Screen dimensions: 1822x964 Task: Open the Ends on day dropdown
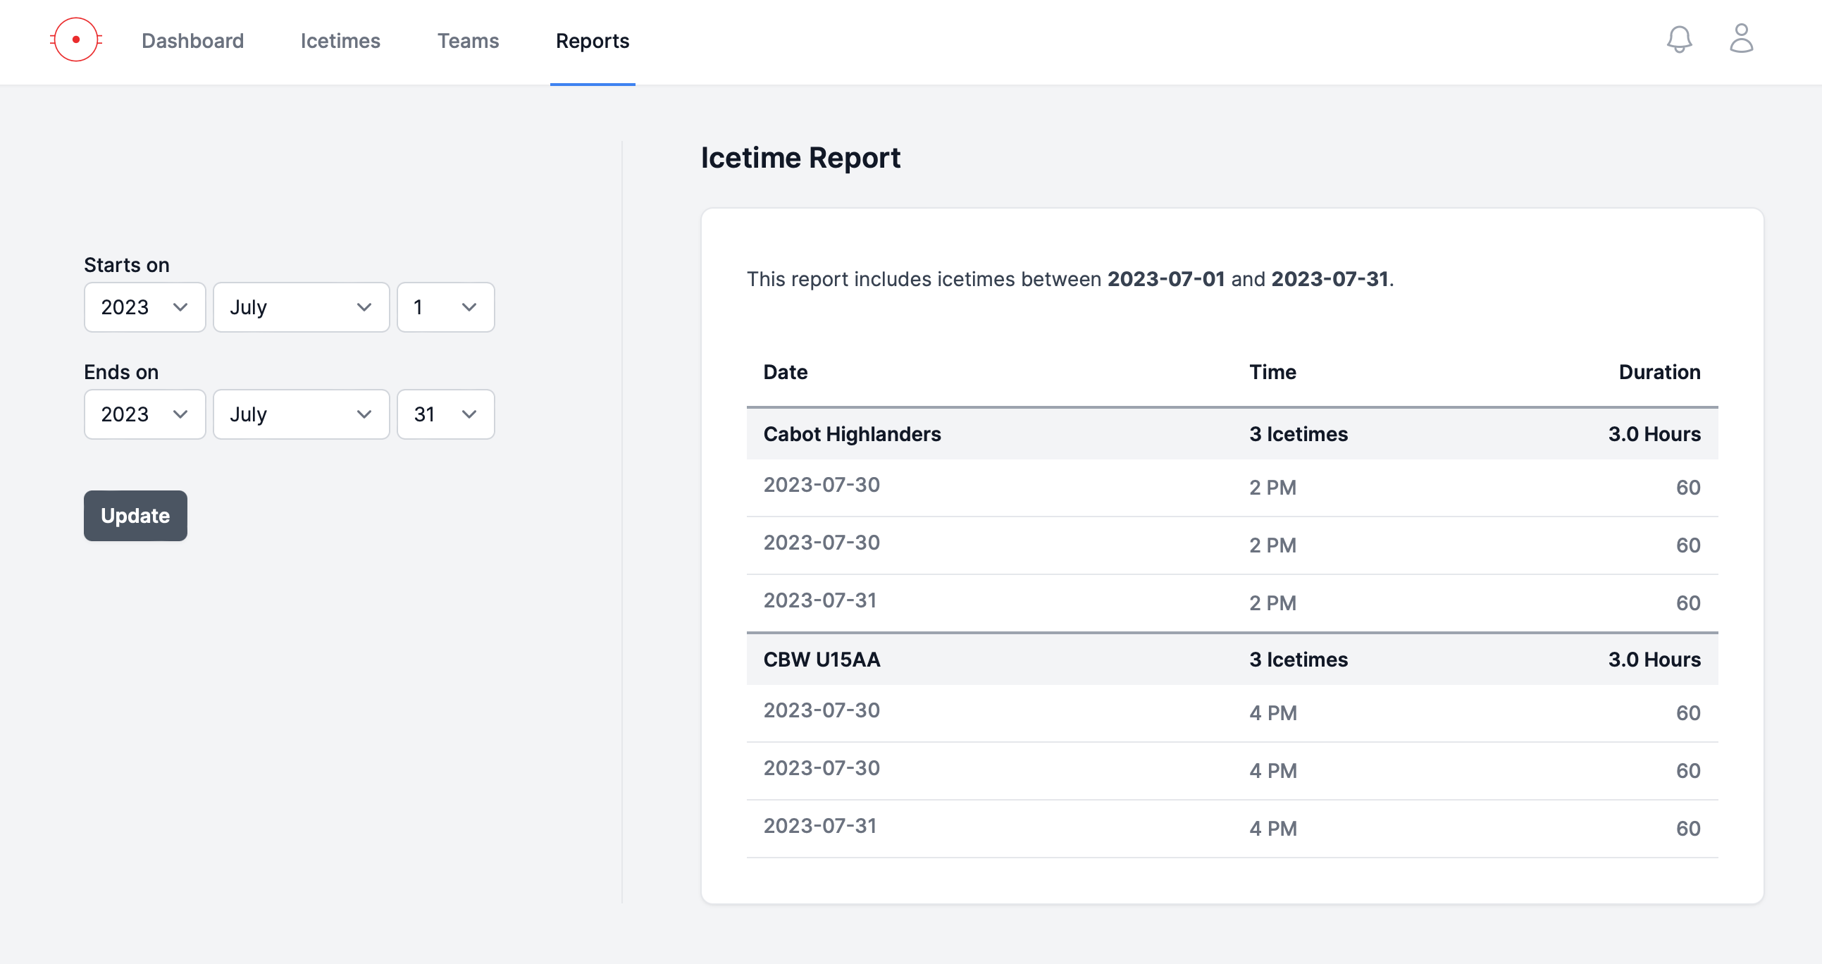point(445,414)
